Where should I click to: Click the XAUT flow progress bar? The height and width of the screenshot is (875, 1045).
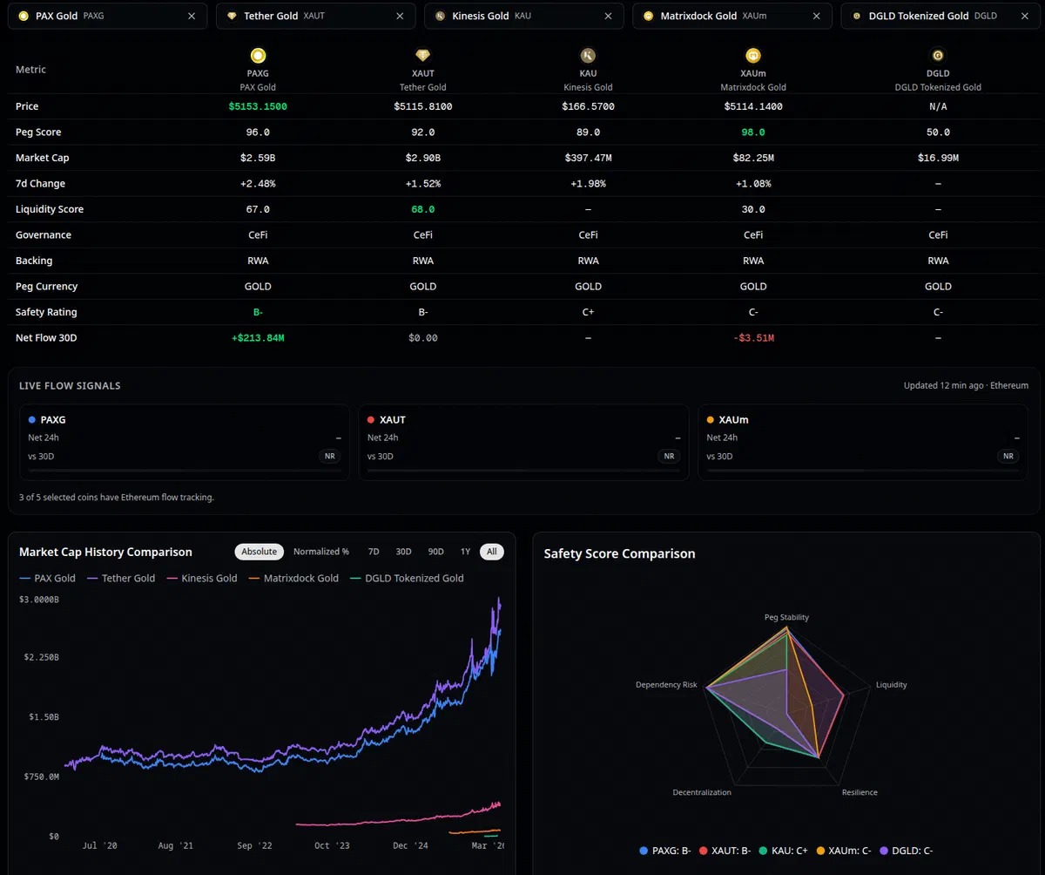click(523, 471)
